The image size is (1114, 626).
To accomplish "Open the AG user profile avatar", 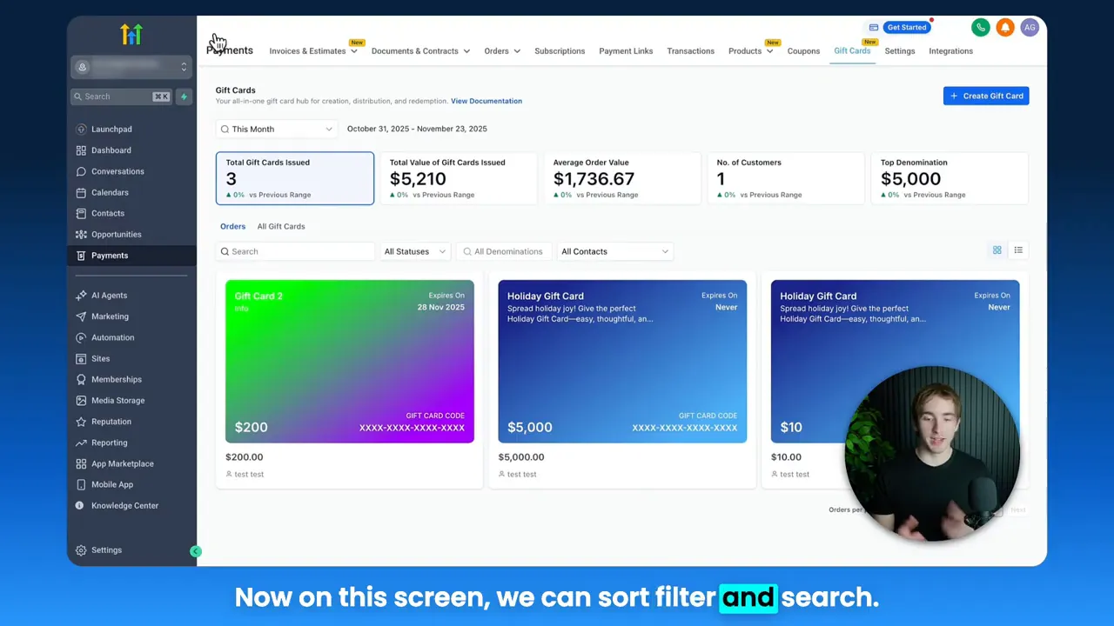I will (x=1030, y=28).
